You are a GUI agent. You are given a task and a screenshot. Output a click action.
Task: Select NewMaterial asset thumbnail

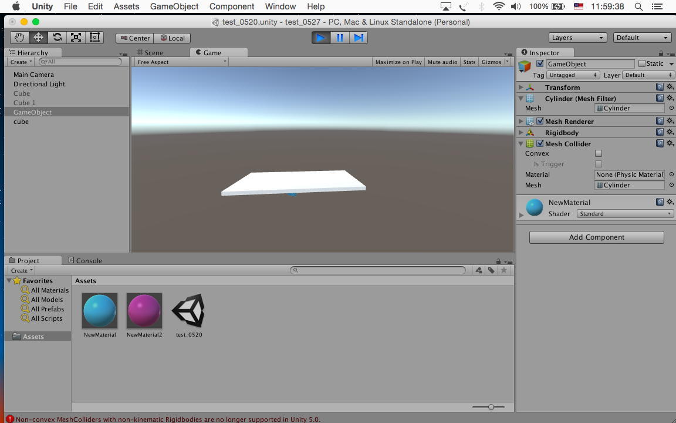[x=100, y=311]
